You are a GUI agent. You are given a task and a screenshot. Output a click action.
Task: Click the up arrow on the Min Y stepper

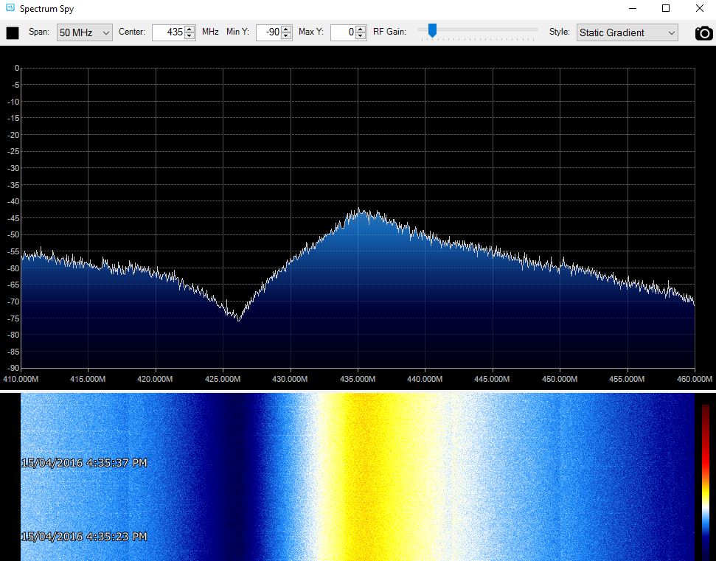pyautogui.click(x=284, y=29)
